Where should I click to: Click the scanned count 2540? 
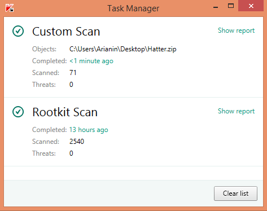(77, 142)
